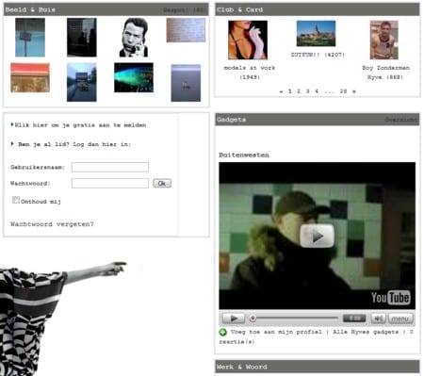Open the models at work thumbnail
The image size is (424, 376).
(x=248, y=40)
